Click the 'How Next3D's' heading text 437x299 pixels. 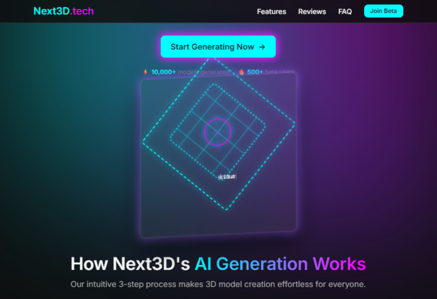pos(130,264)
